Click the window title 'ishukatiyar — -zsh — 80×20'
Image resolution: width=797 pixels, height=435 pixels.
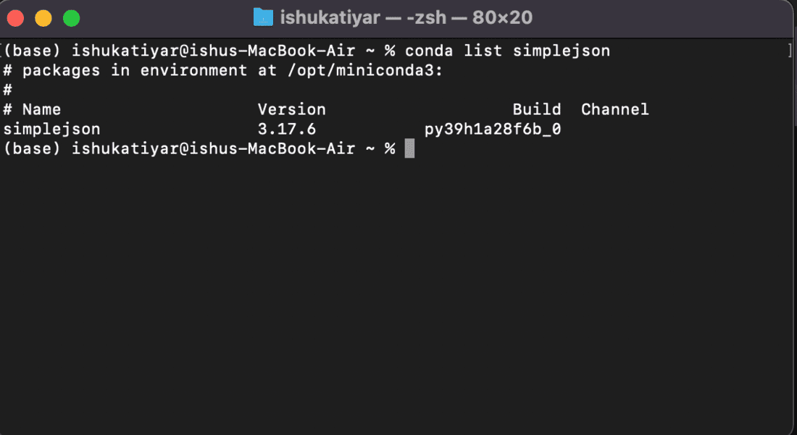point(406,17)
